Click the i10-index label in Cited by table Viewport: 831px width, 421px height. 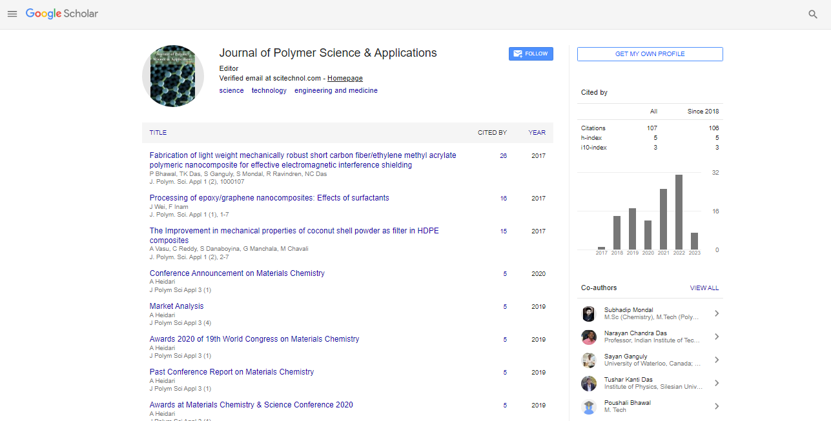click(x=594, y=148)
